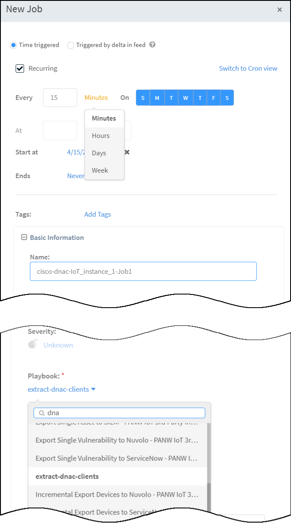Toggle Wednesday in the day selector
The height and width of the screenshot is (523, 291).
tap(185, 98)
